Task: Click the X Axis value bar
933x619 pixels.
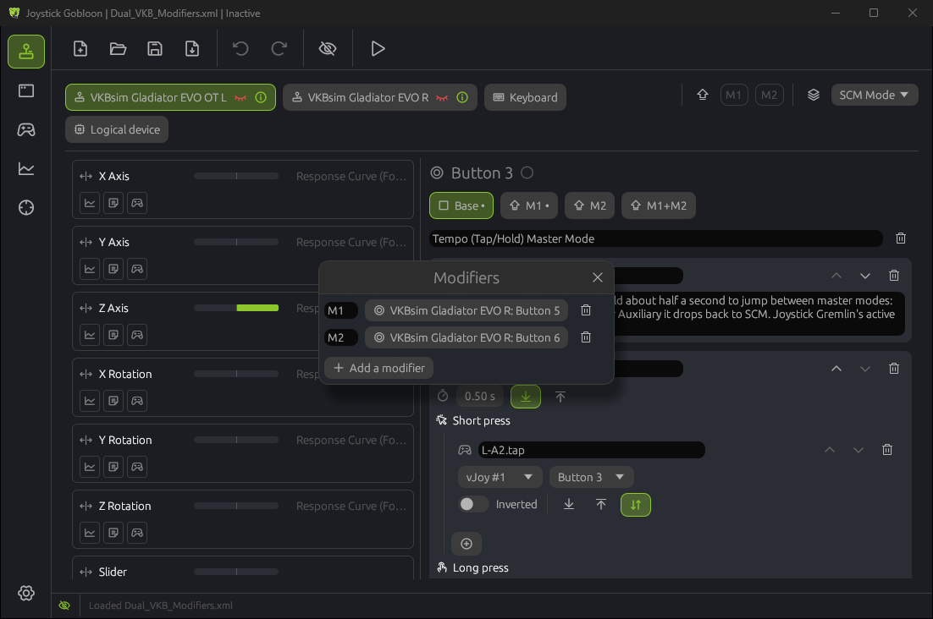Action: point(236,176)
